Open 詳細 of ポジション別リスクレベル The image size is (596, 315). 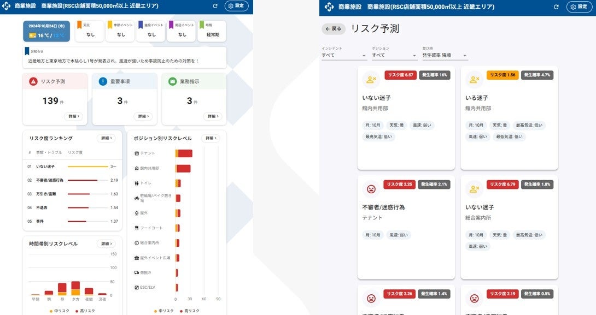tap(211, 138)
